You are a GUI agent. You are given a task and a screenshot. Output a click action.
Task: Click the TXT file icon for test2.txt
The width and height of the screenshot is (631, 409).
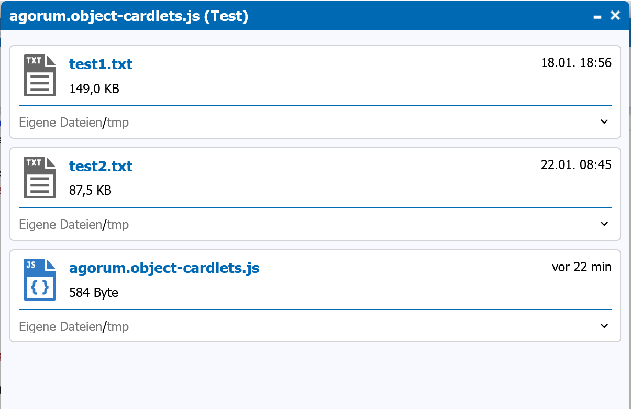click(x=40, y=178)
